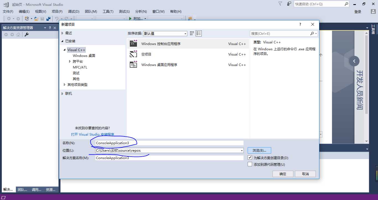Expand the 联机 tree node
378x200 pixels.
(x=62, y=94)
